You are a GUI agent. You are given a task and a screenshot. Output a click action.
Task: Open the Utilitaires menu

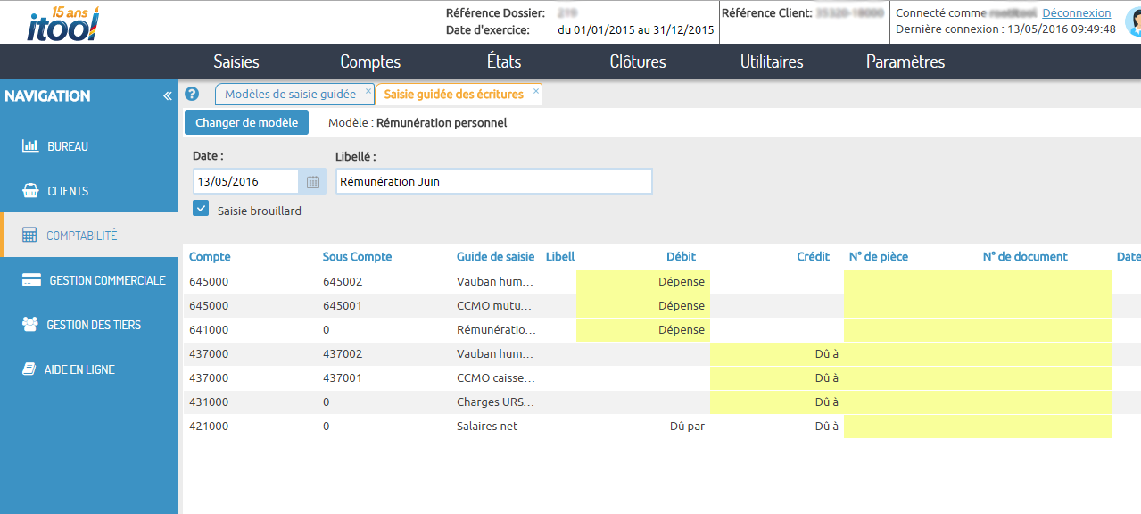773,62
